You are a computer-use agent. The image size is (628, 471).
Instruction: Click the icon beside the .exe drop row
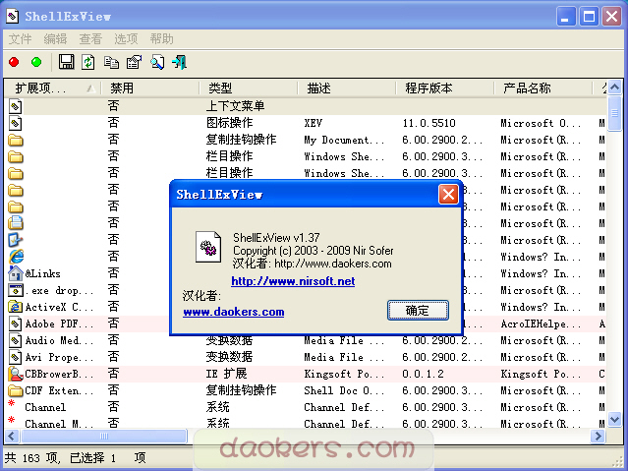[16, 290]
